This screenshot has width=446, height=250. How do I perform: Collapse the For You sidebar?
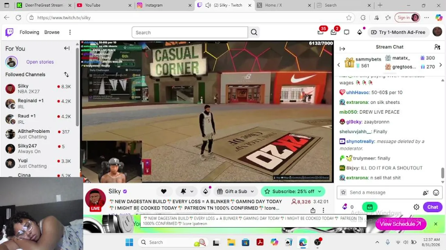(67, 48)
